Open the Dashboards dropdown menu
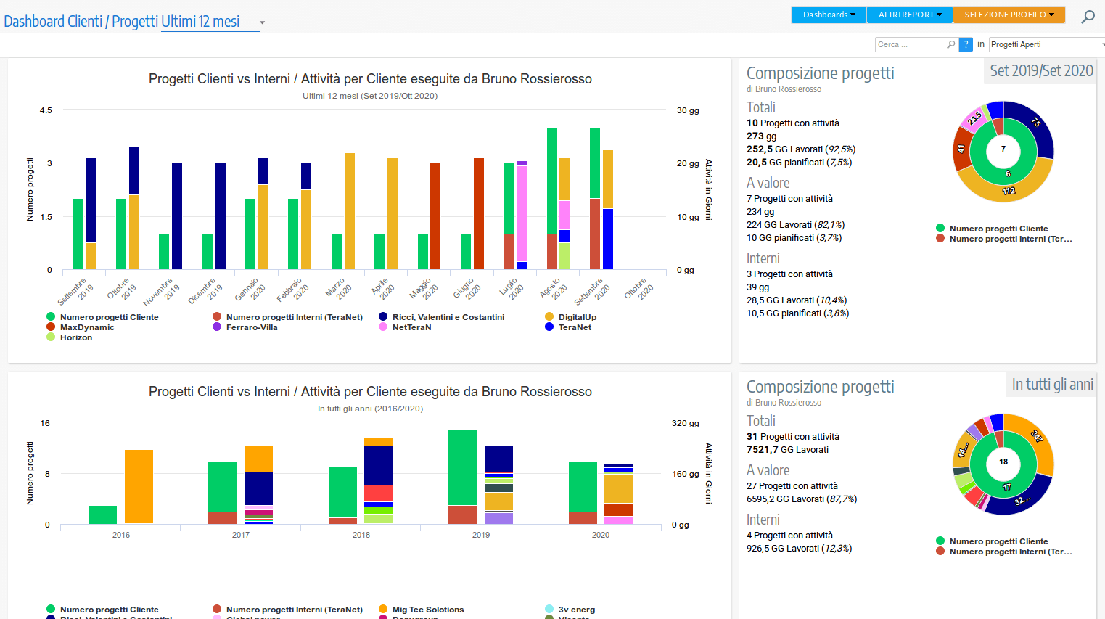 point(829,15)
